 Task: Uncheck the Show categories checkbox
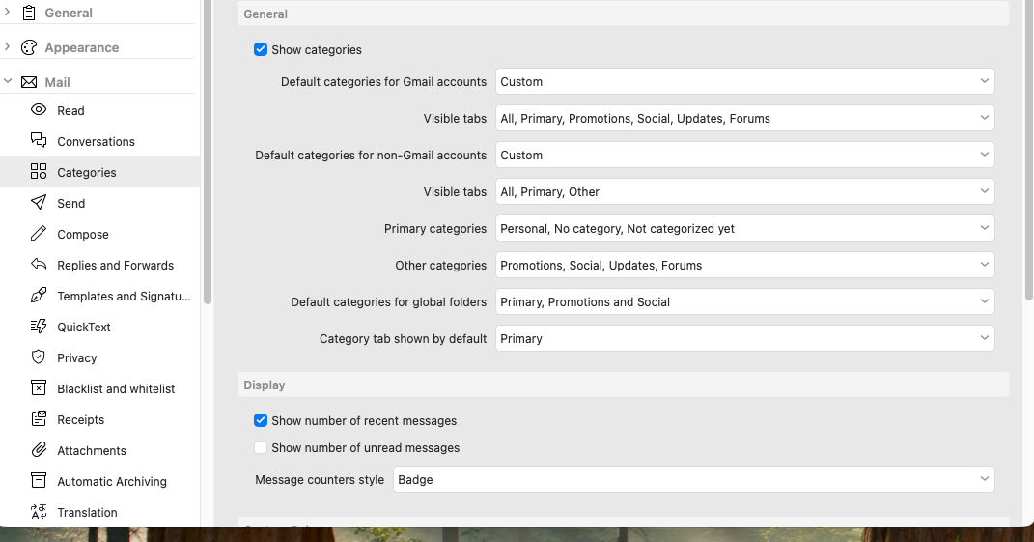[x=261, y=49]
